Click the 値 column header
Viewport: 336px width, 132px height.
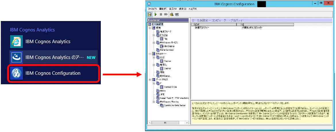(267, 24)
